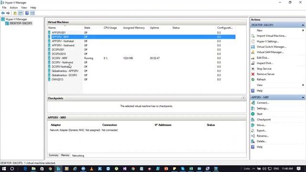Viewport: 306px width, 172px height.
Task: Rename the selected virtual machine
Action: click(x=262, y=136)
